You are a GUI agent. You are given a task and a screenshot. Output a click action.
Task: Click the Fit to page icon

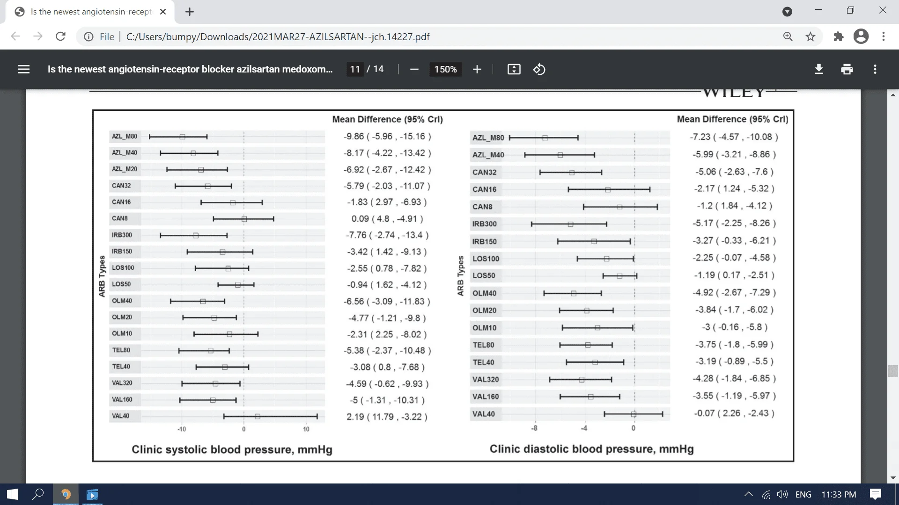514,69
